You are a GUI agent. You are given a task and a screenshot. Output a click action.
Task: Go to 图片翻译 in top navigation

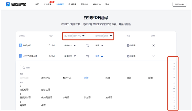click(x=72, y=4)
